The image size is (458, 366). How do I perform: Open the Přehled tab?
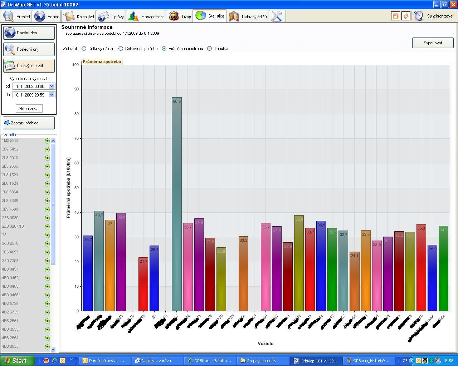click(x=16, y=16)
